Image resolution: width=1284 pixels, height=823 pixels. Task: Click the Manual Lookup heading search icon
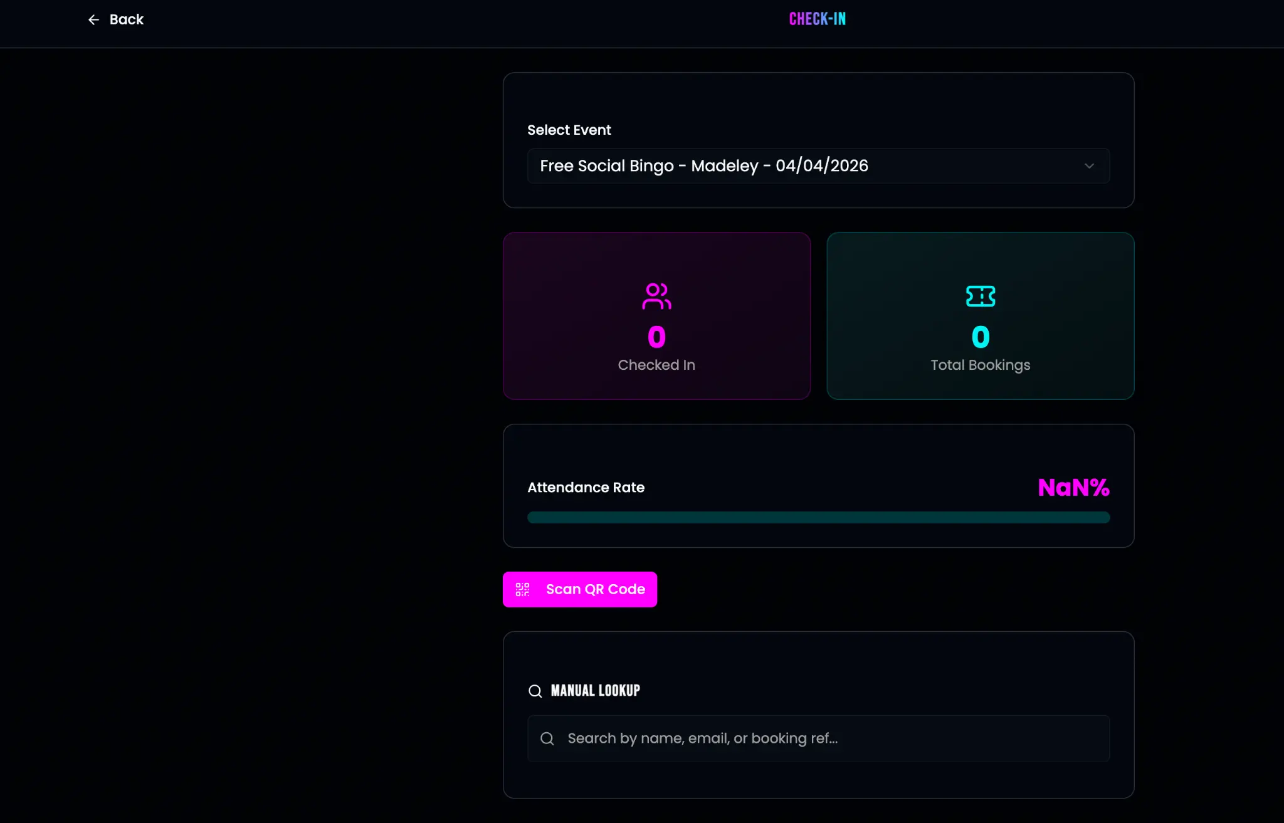(x=535, y=691)
